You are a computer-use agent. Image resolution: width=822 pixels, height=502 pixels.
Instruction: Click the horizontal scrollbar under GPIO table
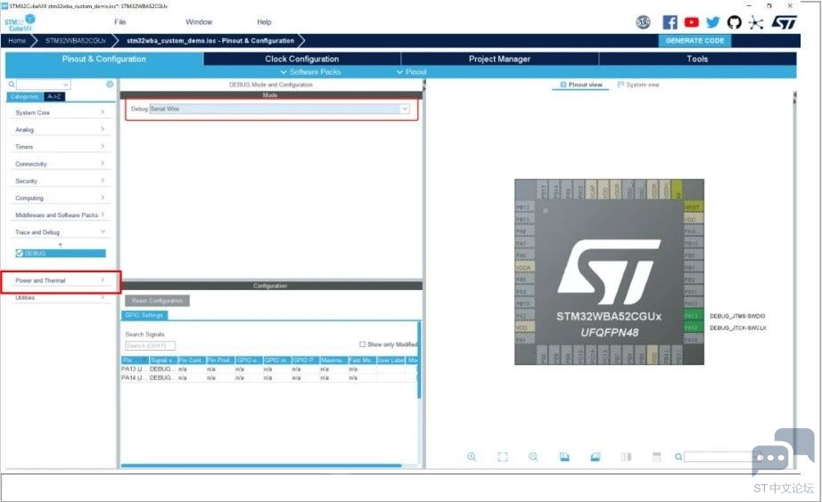[x=261, y=466]
